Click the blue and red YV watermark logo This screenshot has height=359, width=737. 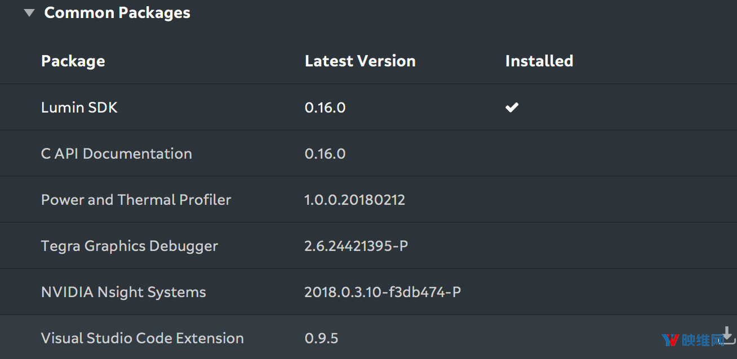[x=670, y=340]
